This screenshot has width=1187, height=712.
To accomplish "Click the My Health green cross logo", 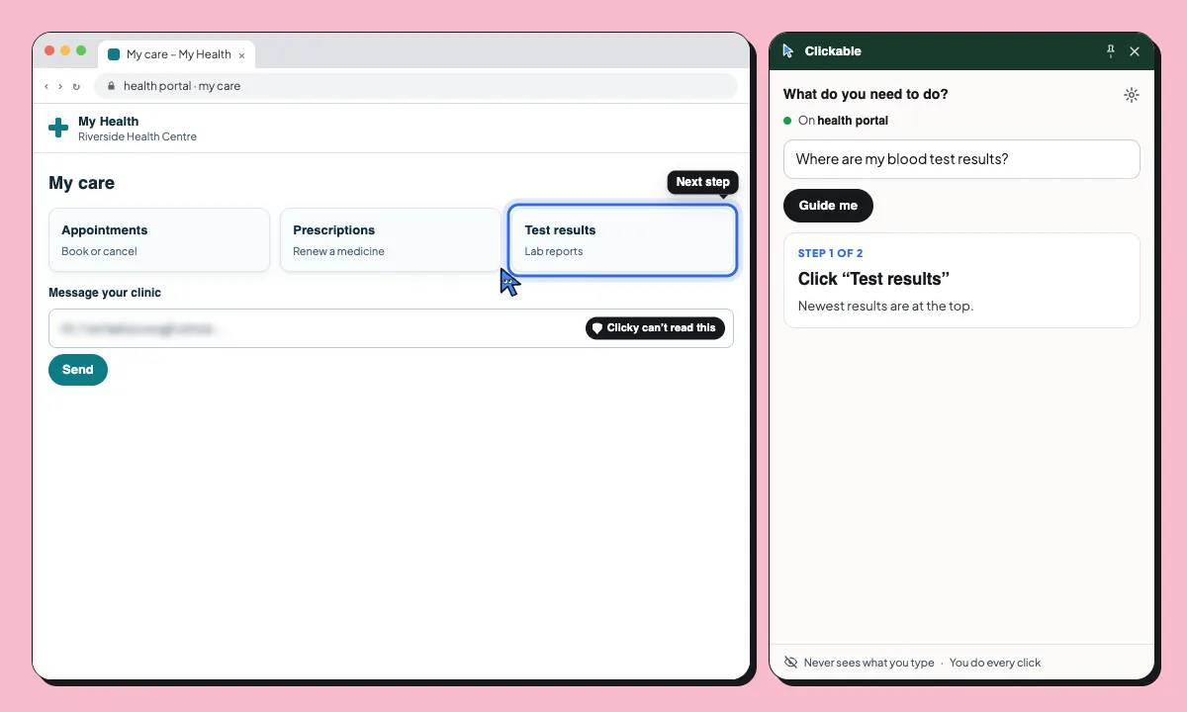I will point(58,128).
